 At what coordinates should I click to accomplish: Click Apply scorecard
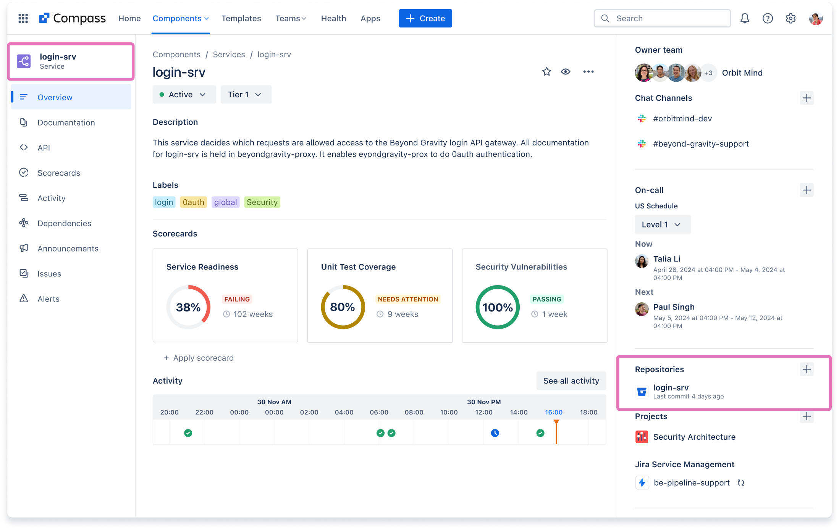pos(199,358)
